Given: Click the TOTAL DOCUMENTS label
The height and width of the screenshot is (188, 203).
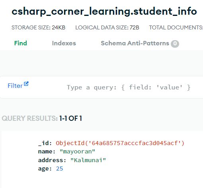Looking at the screenshot, I should 176,27.
